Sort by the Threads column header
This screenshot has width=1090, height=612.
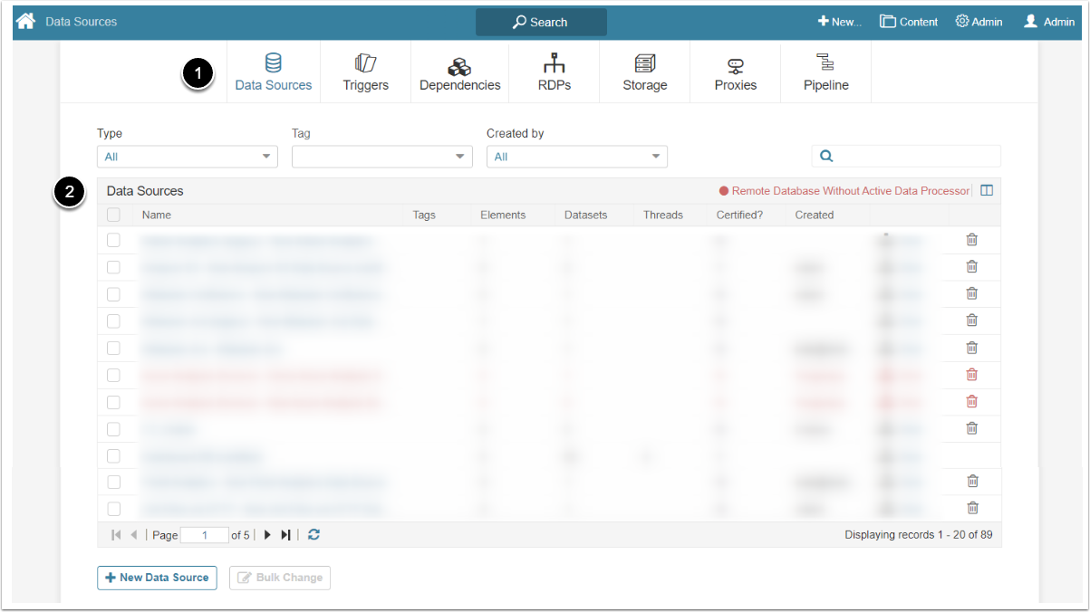click(663, 215)
